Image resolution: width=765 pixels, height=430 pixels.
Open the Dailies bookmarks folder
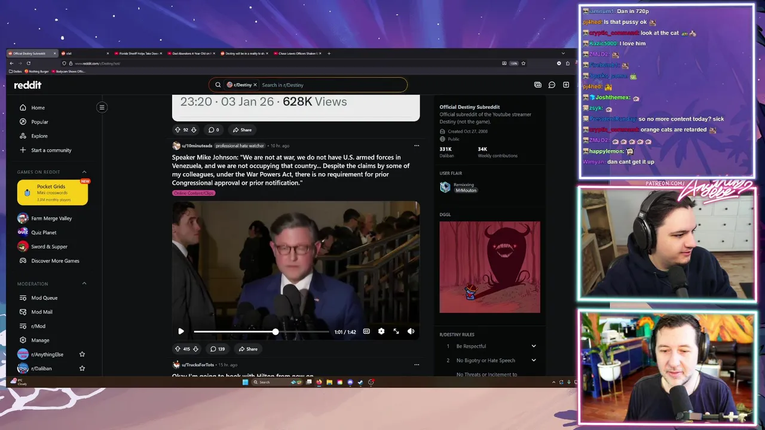click(15, 71)
